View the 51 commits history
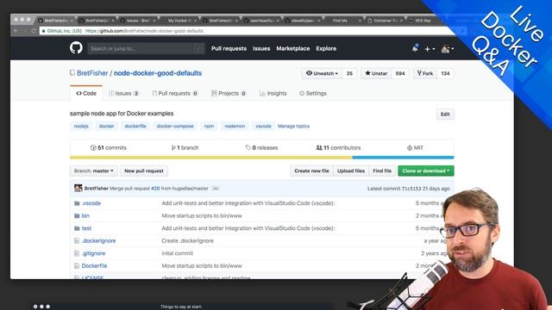The width and height of the screenshot is (552, 310). tap(109, 147)
